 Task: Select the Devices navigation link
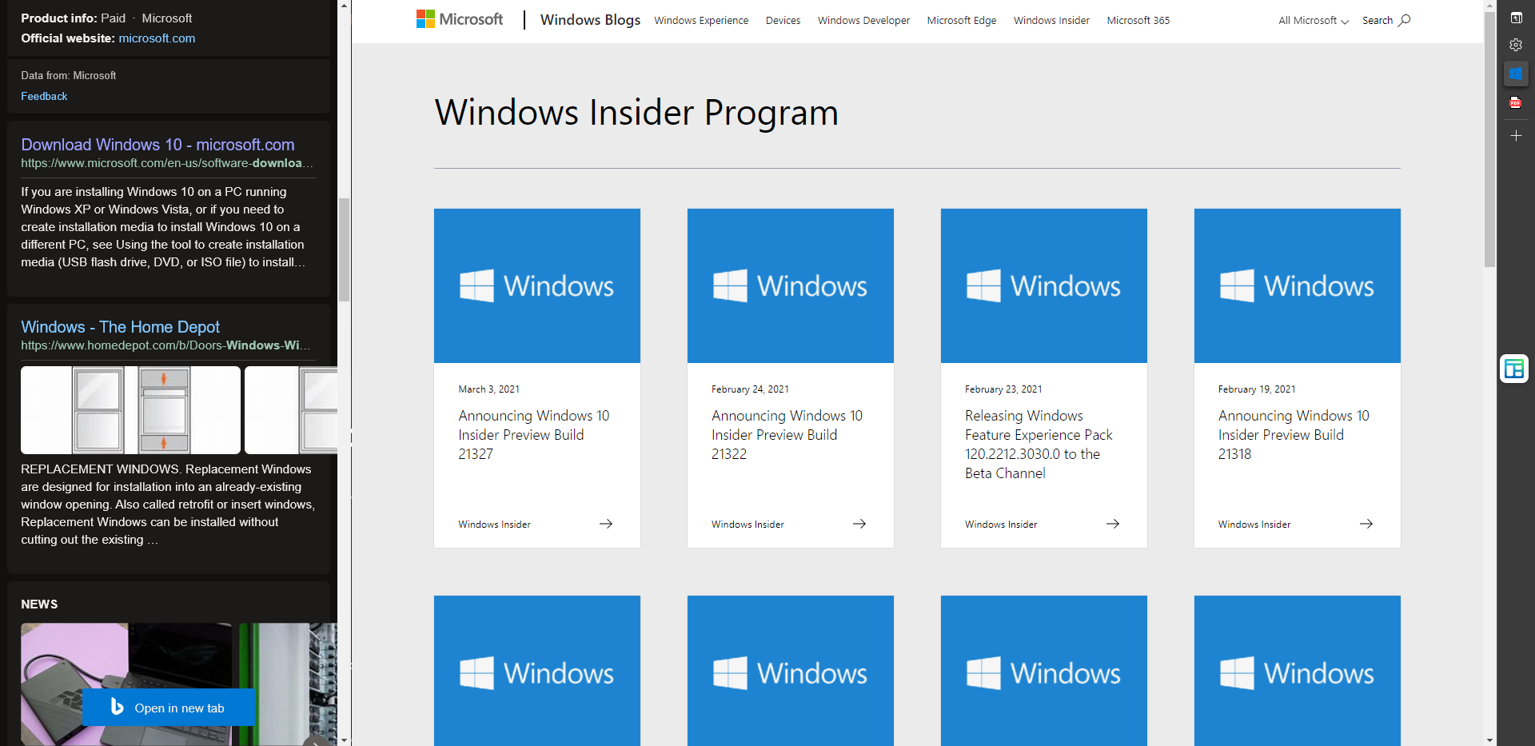[782, 20]
